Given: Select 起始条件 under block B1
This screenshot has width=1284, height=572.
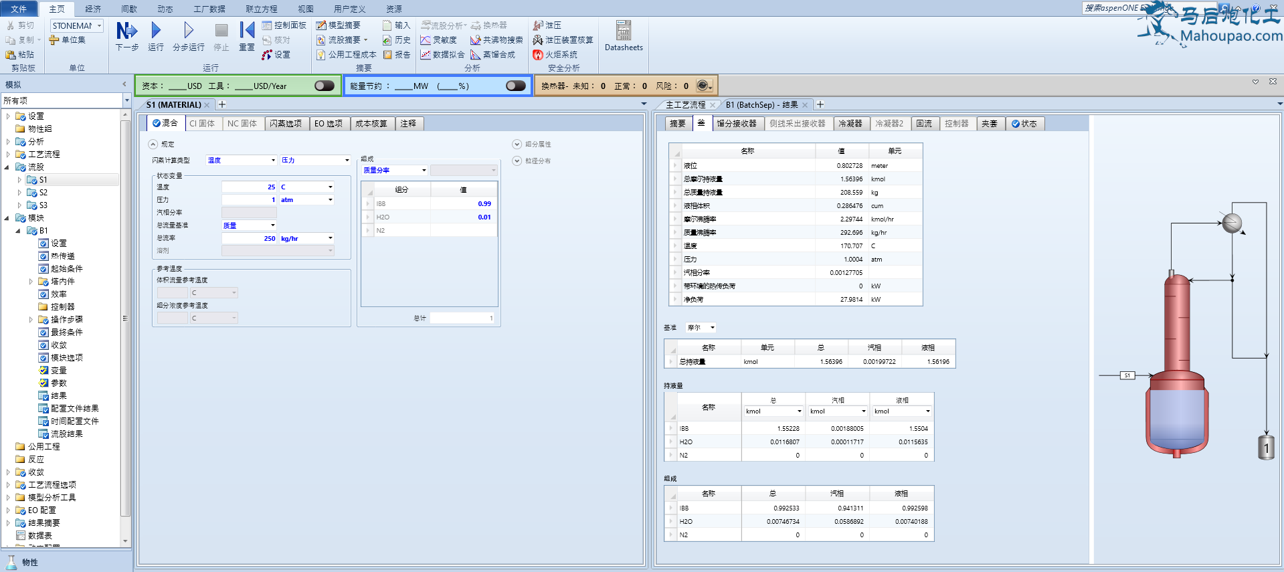Looking at the screenshot, I should [67, 269].
